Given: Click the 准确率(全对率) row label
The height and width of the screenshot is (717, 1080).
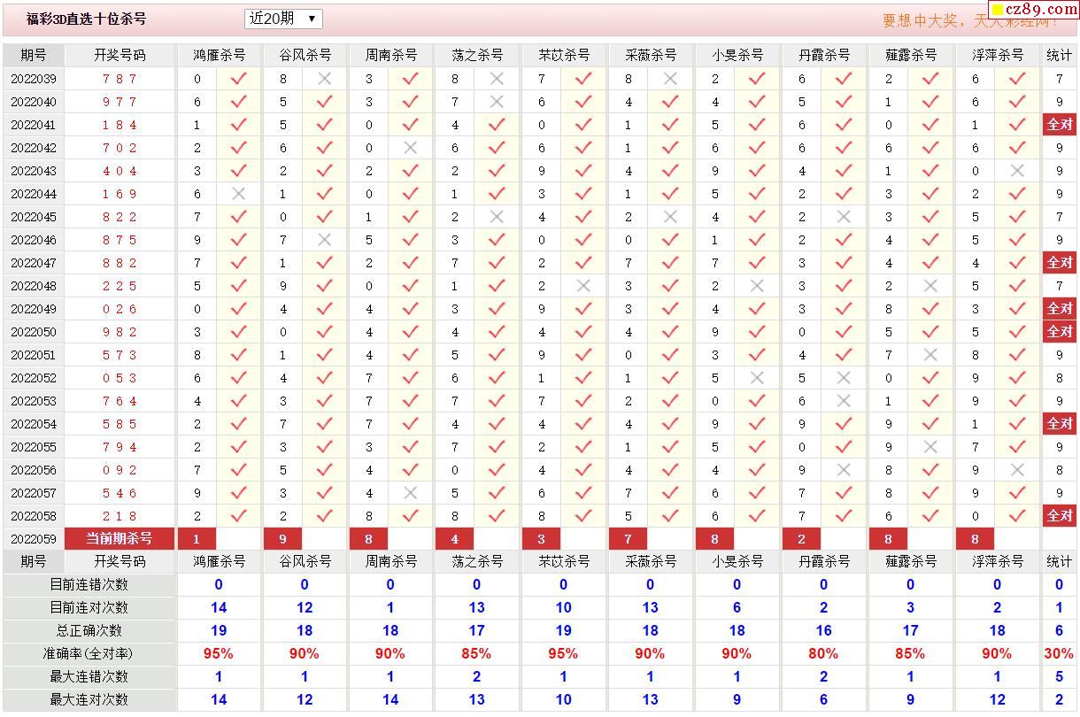Looking at the screenshot, I should [89, 654].
